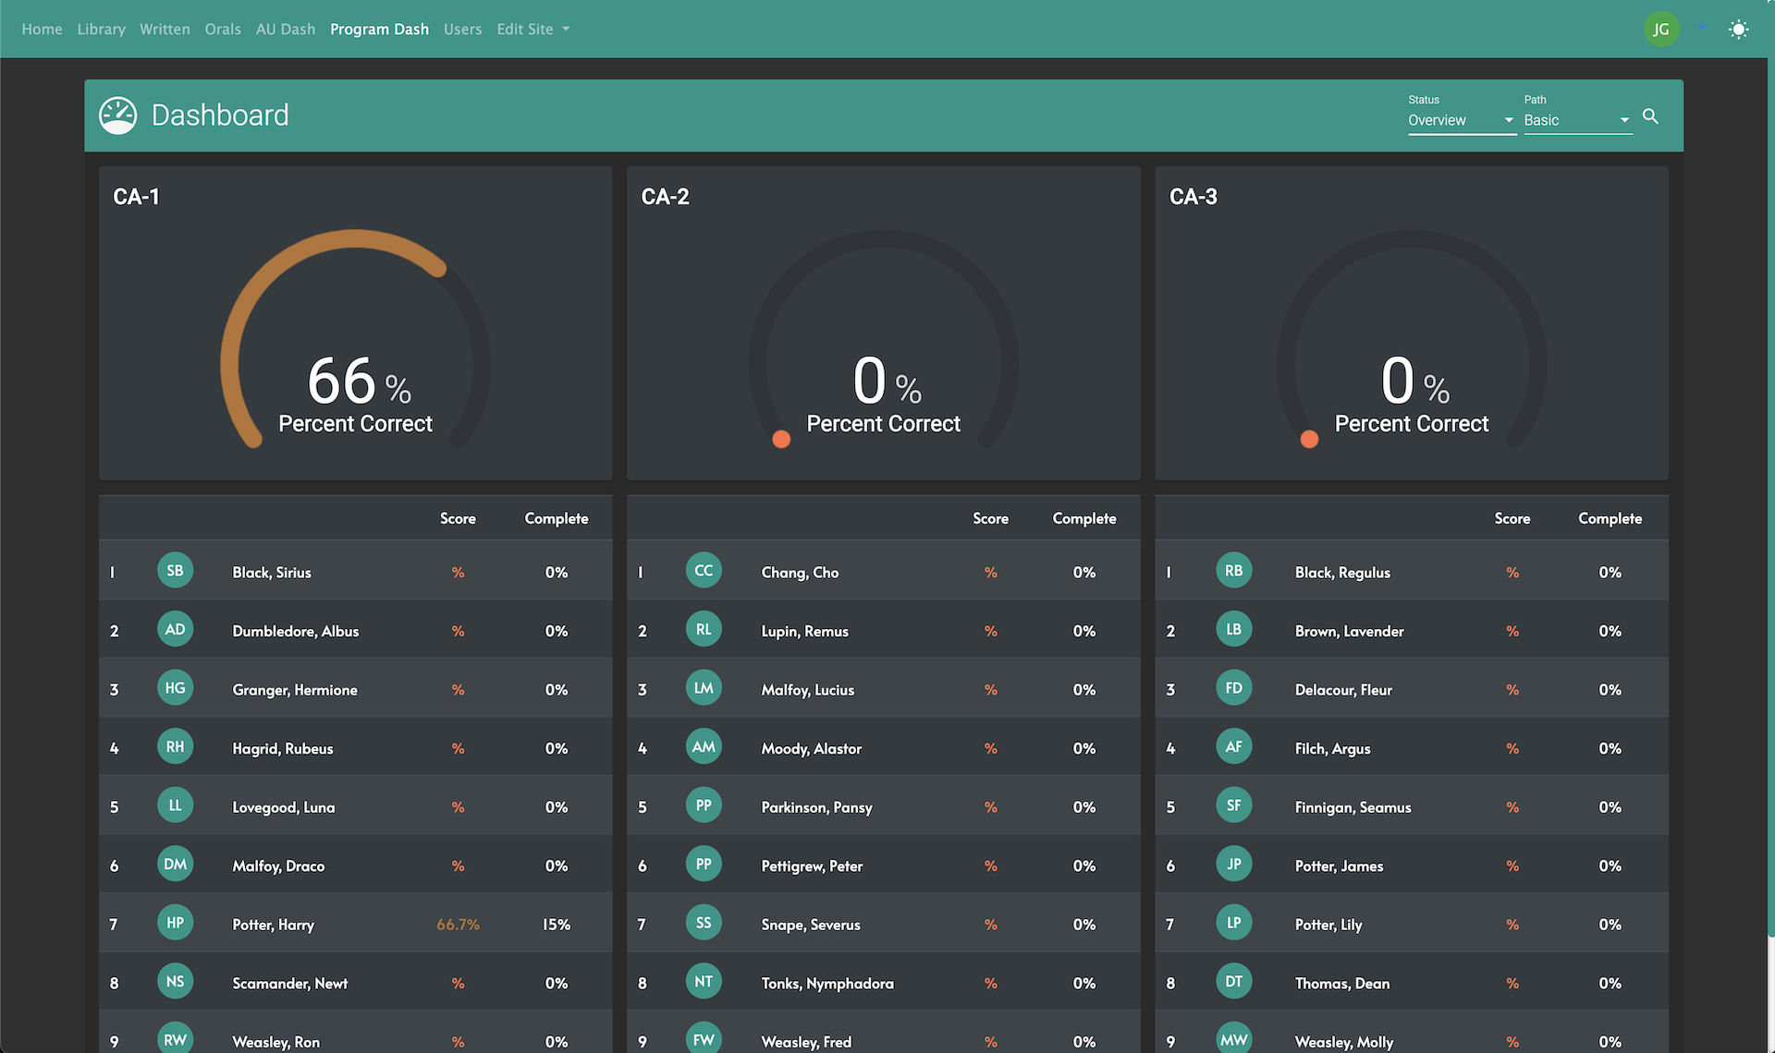
Task: Go to the Library tab
Action: pyautogui.click(x=101, y=30)
